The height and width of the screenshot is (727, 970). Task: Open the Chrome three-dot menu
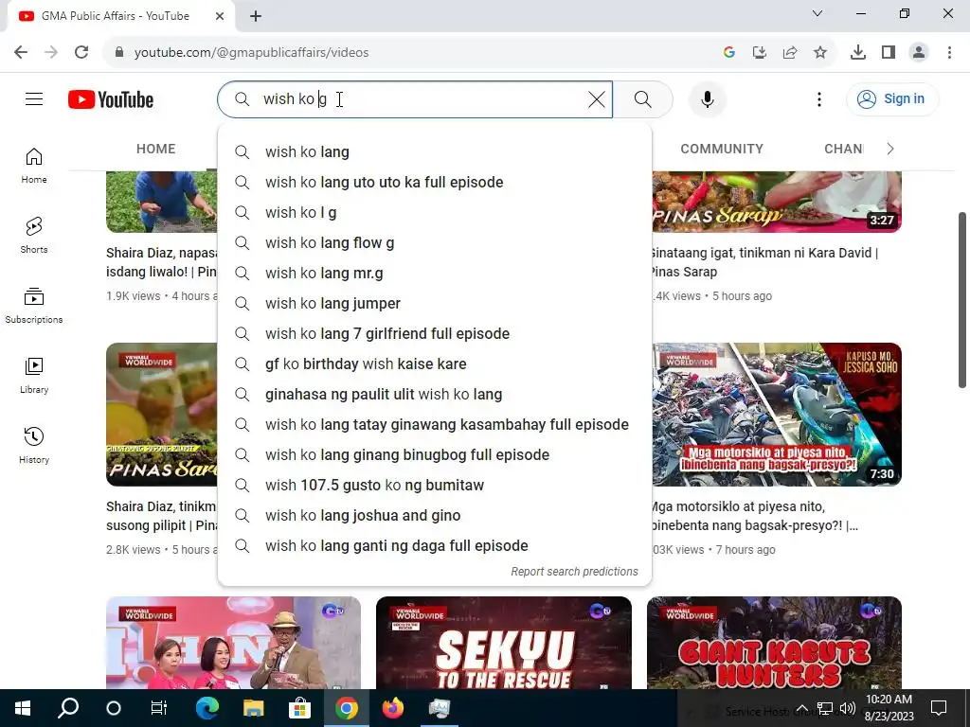tap(949, 52)
